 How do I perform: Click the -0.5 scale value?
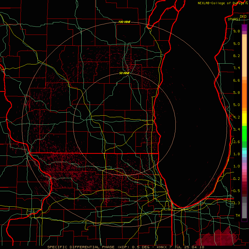coord(236,191)
